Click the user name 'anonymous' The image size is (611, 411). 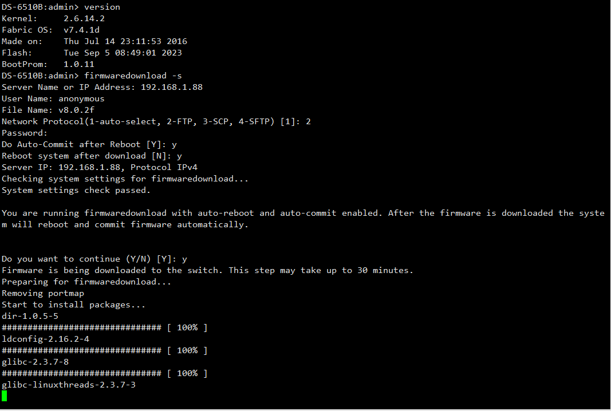click(81, 98)
